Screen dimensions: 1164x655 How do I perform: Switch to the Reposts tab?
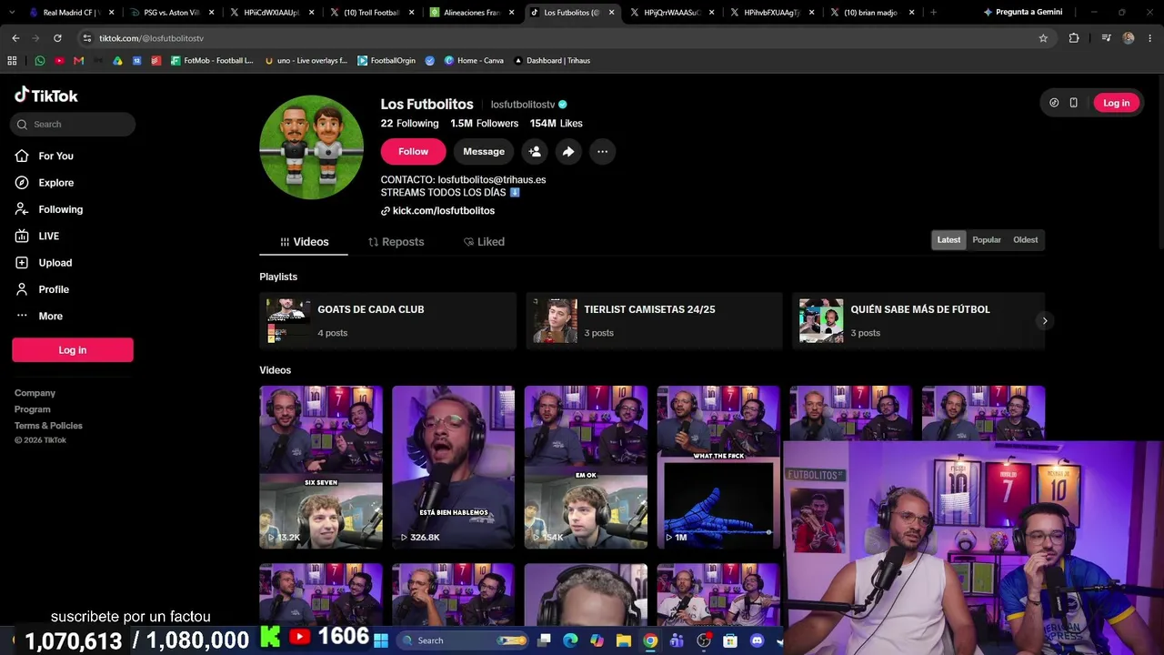396,242
